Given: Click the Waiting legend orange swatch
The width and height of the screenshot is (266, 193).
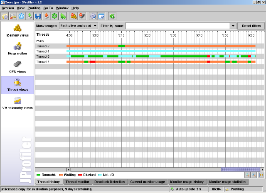Looking at the screenshot, I should (61, 175).
